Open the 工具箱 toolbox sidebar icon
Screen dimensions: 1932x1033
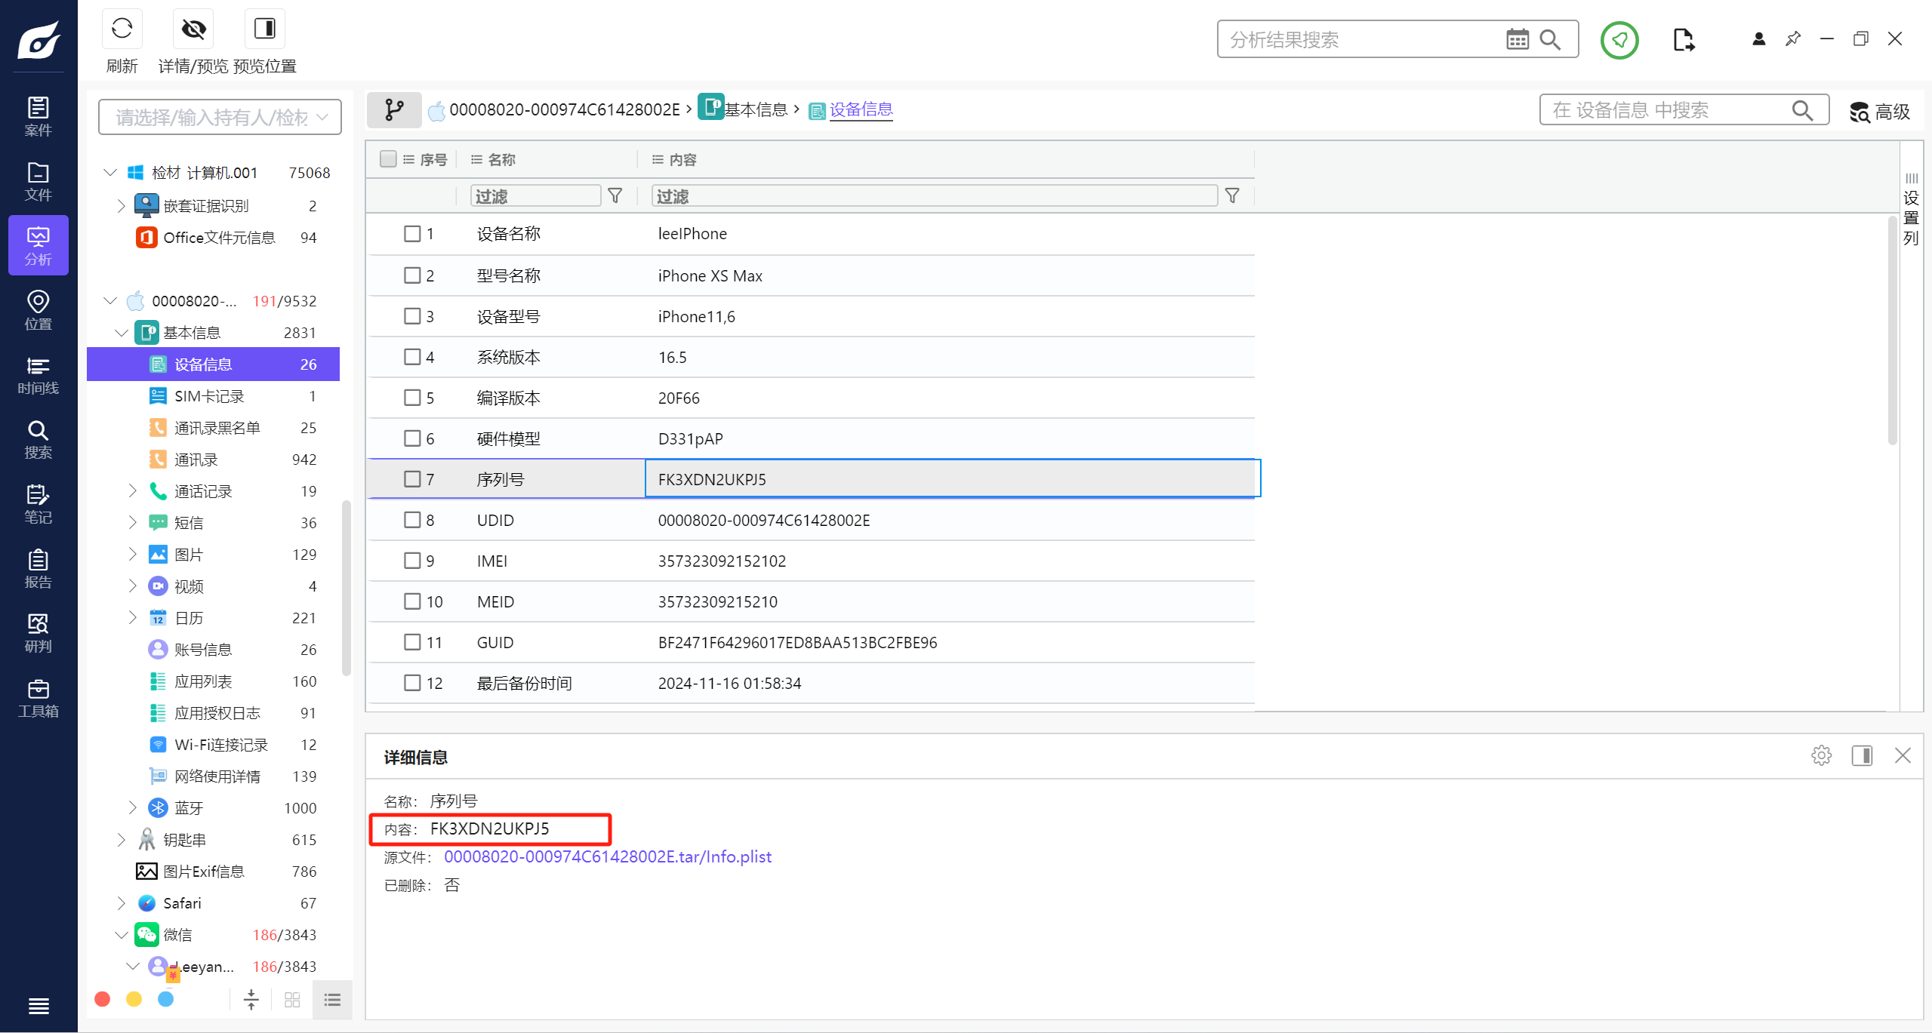coord(38,698)
